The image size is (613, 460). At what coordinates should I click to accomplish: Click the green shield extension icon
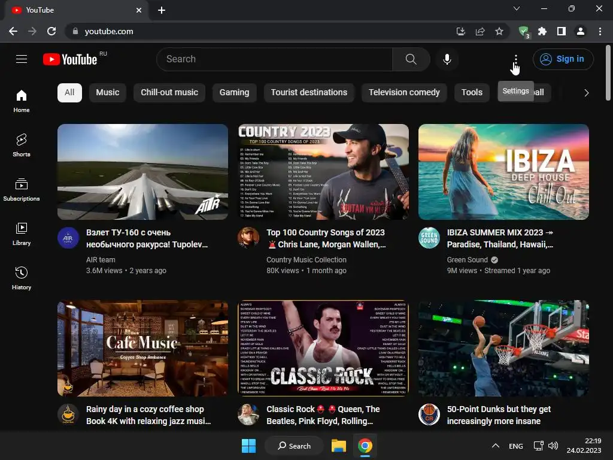pos(524,32)
